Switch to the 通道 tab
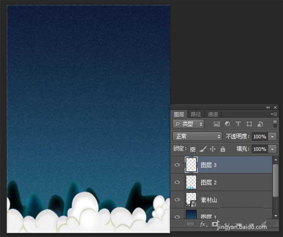The image size is (283, 237). (x=213, y=114)
